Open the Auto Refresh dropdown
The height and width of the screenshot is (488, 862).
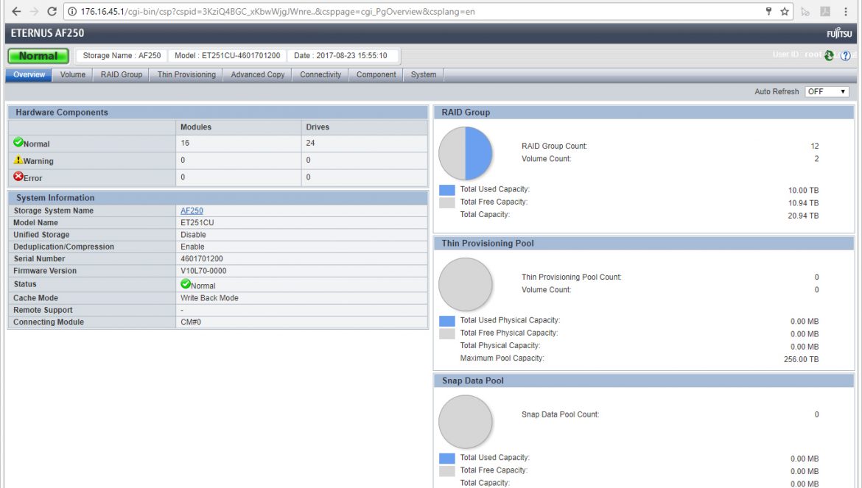pyautogui.click(x=827, y=92)
